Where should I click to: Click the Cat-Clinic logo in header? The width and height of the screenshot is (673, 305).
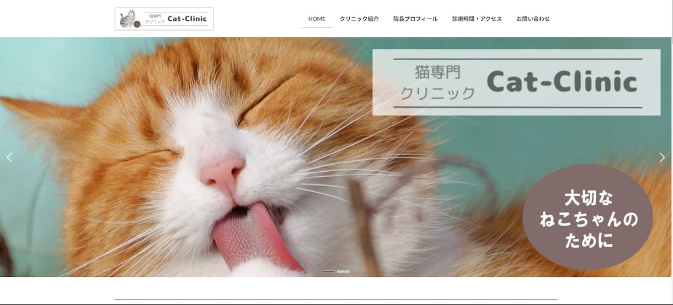(164, 19)
